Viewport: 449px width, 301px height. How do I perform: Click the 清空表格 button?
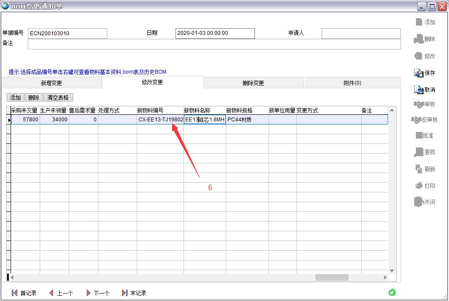(58, 98)
